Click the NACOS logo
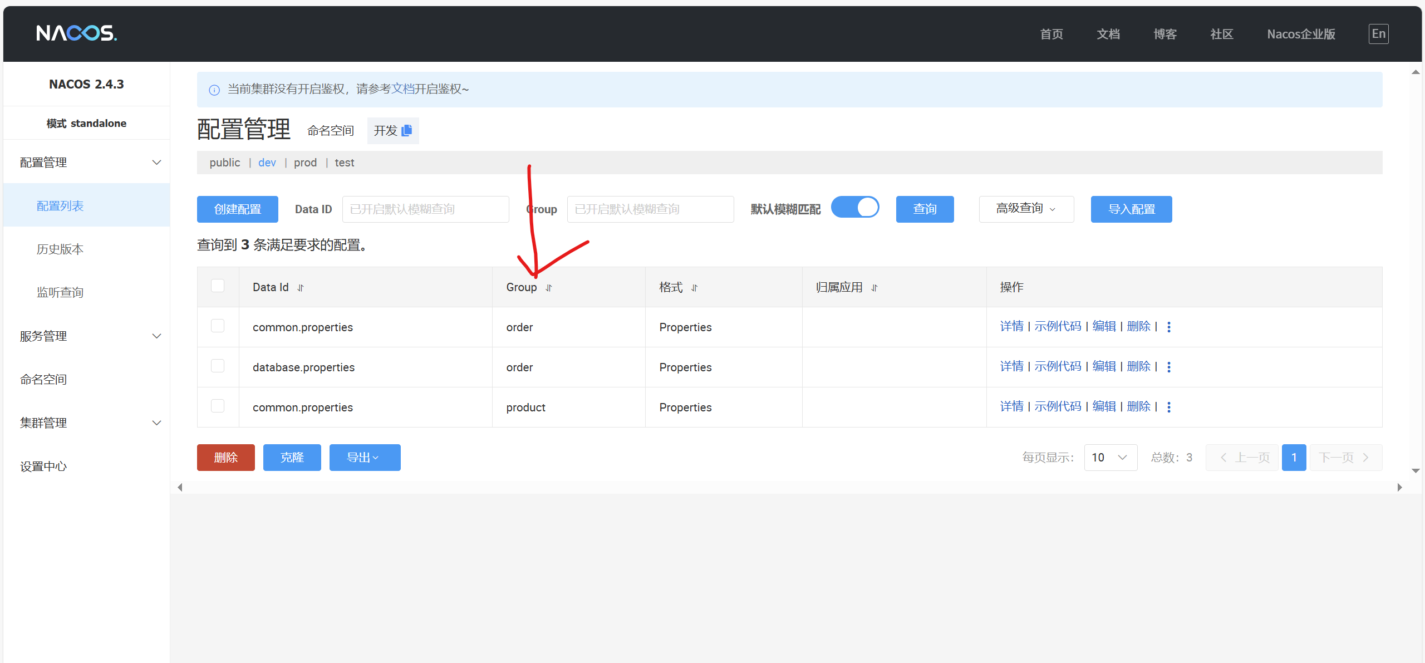The height and width of the screenshot is (663, 1425). point(77,33)
